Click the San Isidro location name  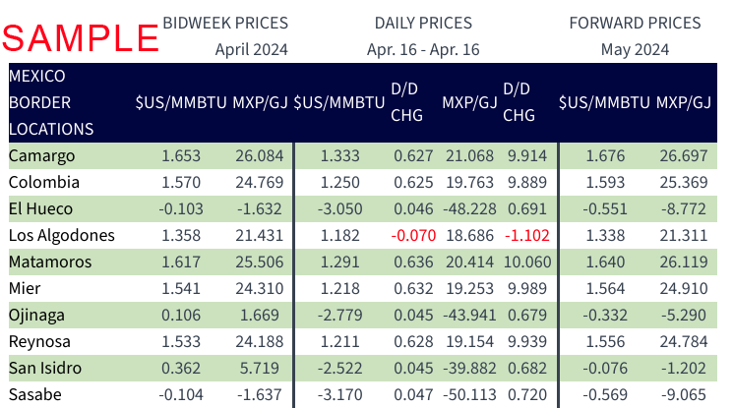coord(45,369)
